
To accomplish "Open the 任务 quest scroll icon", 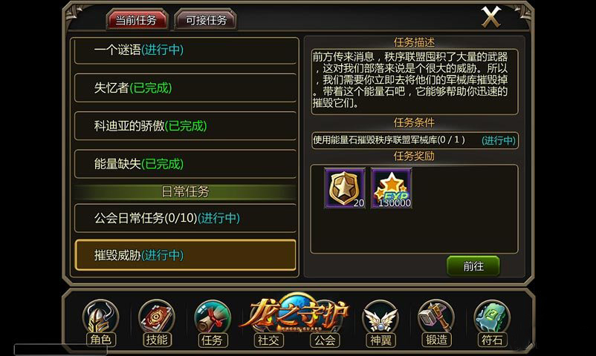I will (212, 323).
